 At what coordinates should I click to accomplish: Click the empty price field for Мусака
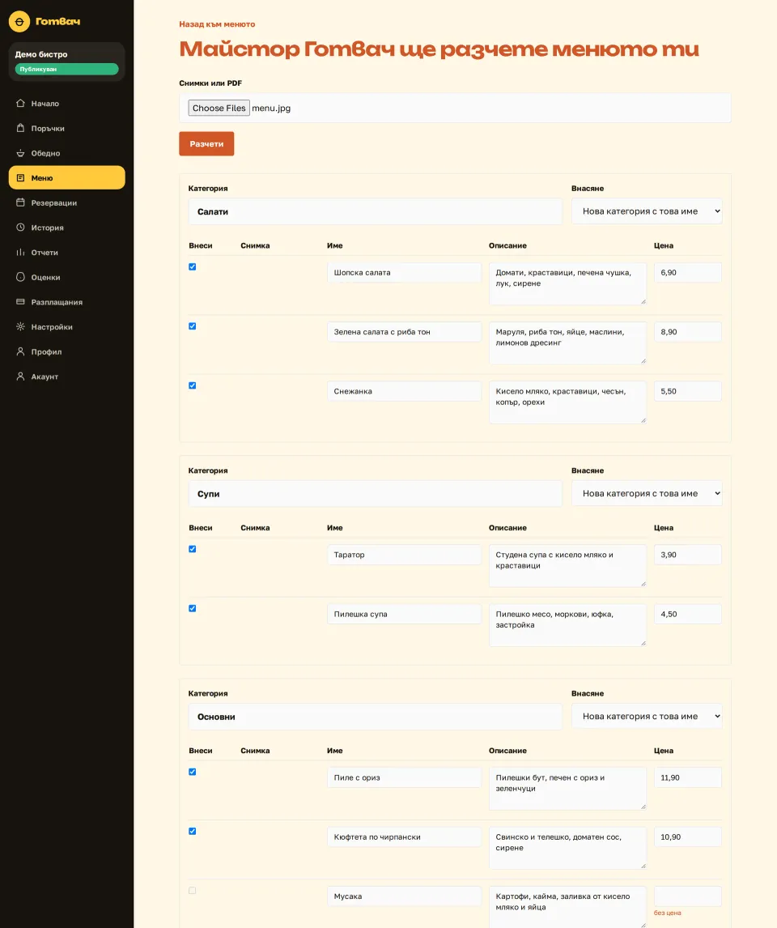(688, 896)
